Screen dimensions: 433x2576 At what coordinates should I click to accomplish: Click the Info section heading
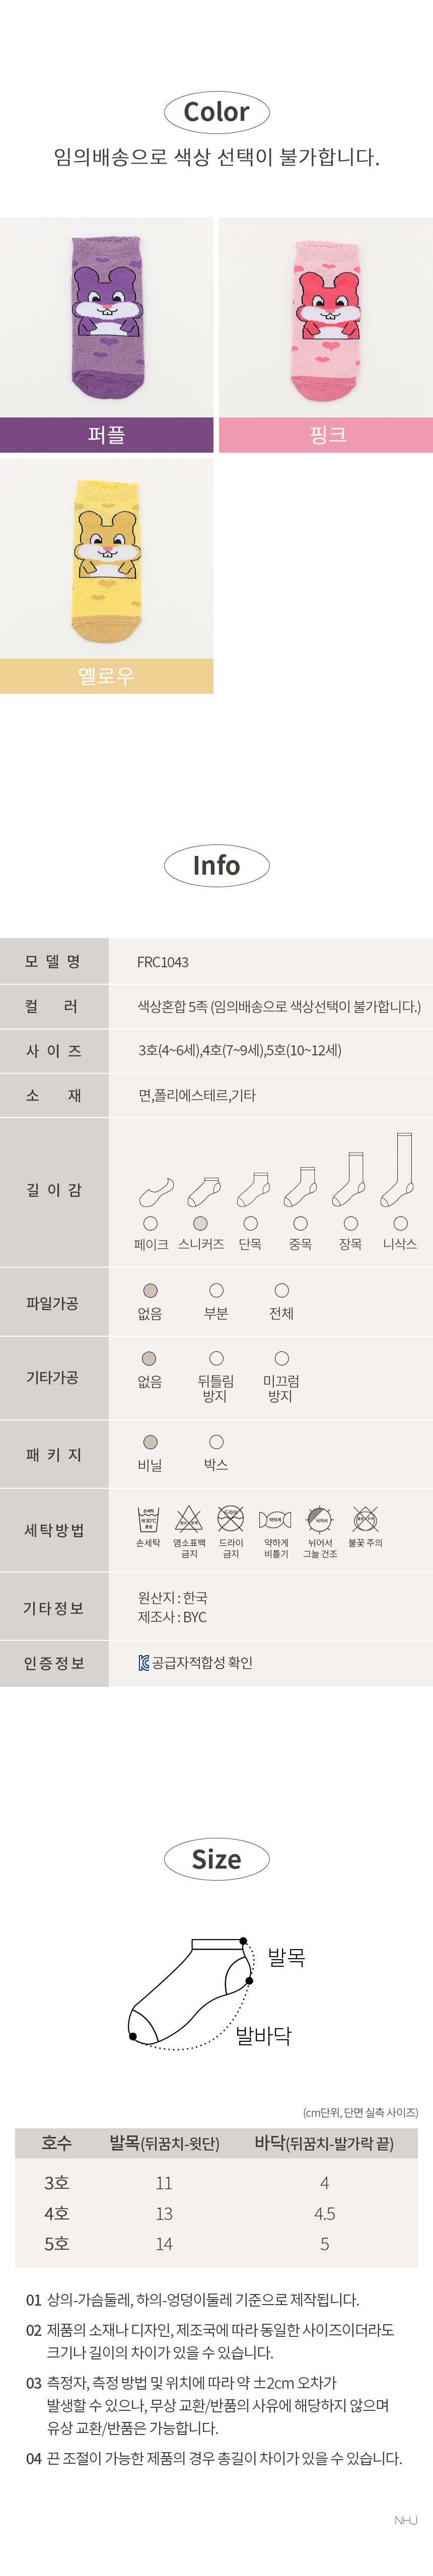click(x=217, y=866)
